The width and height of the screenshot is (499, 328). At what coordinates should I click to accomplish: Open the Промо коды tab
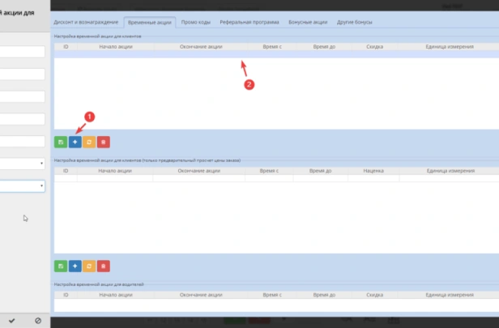tap(198, 22)
